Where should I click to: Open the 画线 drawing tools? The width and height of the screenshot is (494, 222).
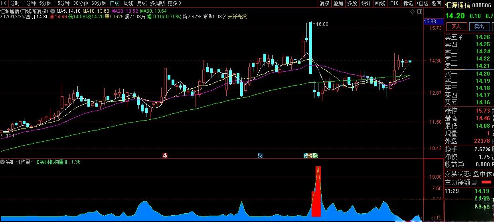point(380,3)
